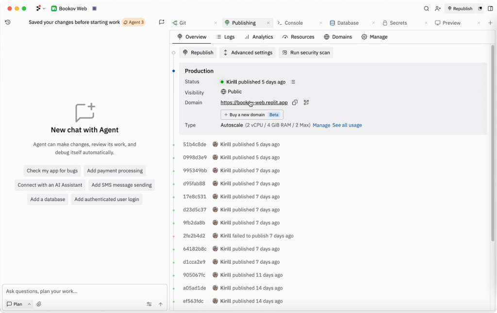Toggle the split layout panel icon
This screenshot has height=313, width=497.
490,9
